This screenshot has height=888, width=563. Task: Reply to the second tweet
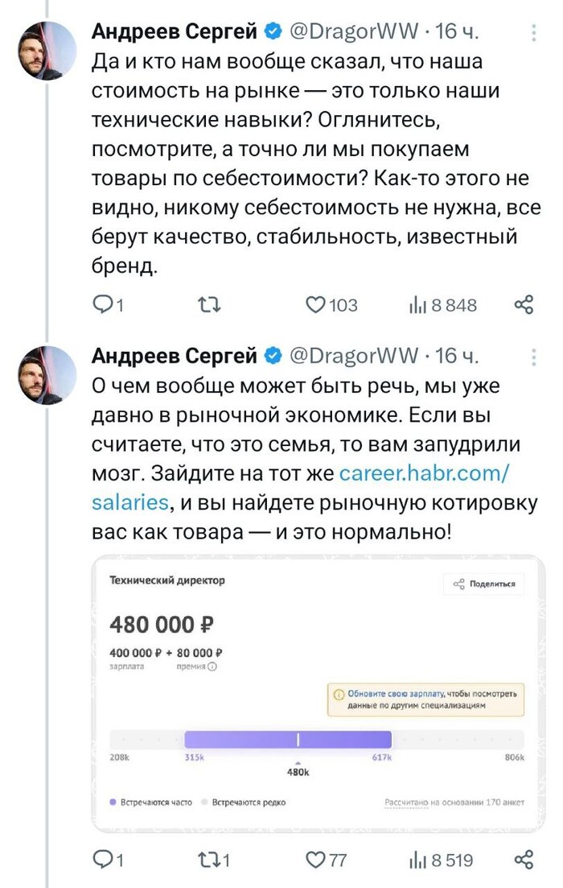[x=105, y=860]
